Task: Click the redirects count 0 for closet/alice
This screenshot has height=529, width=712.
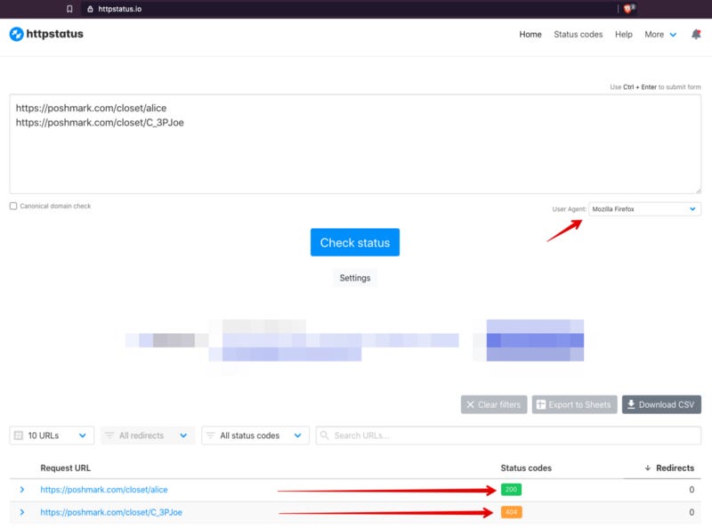Action: pos(692,490)
